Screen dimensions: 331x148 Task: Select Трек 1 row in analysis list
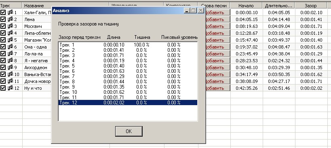click(x=128, y=45)
